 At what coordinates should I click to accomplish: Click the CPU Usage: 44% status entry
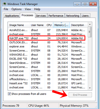tap(38, 106)
